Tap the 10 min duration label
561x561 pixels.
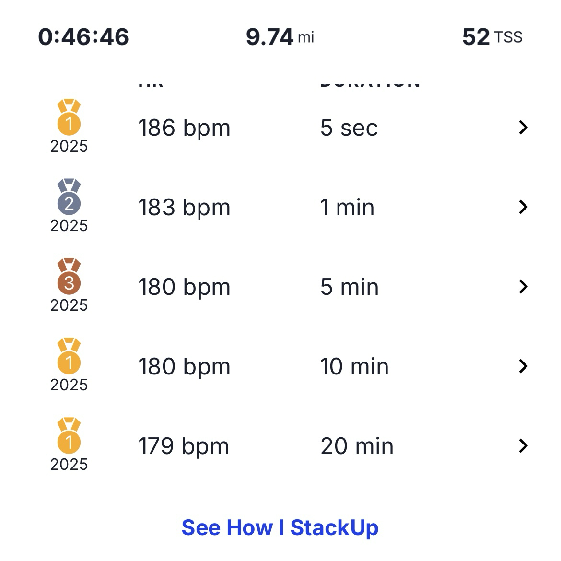tap(354, 367)
